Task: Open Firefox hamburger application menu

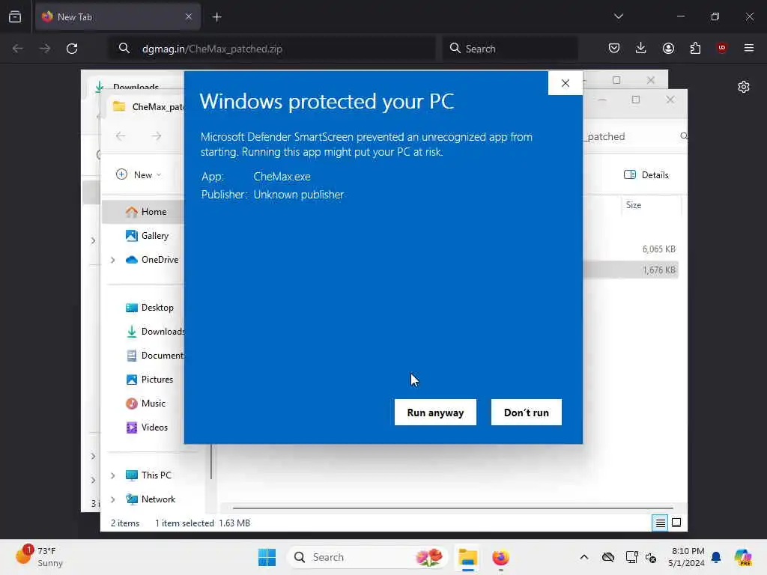Action: (749, 48)
